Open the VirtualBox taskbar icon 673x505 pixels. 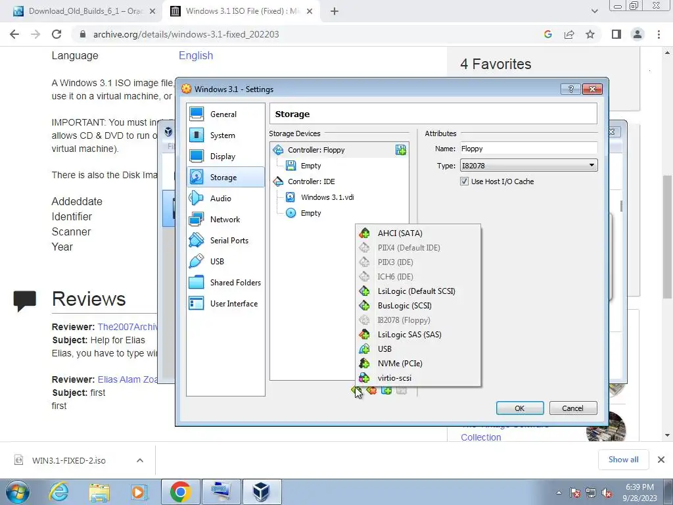pyautogui.click(x=262, y=492)
